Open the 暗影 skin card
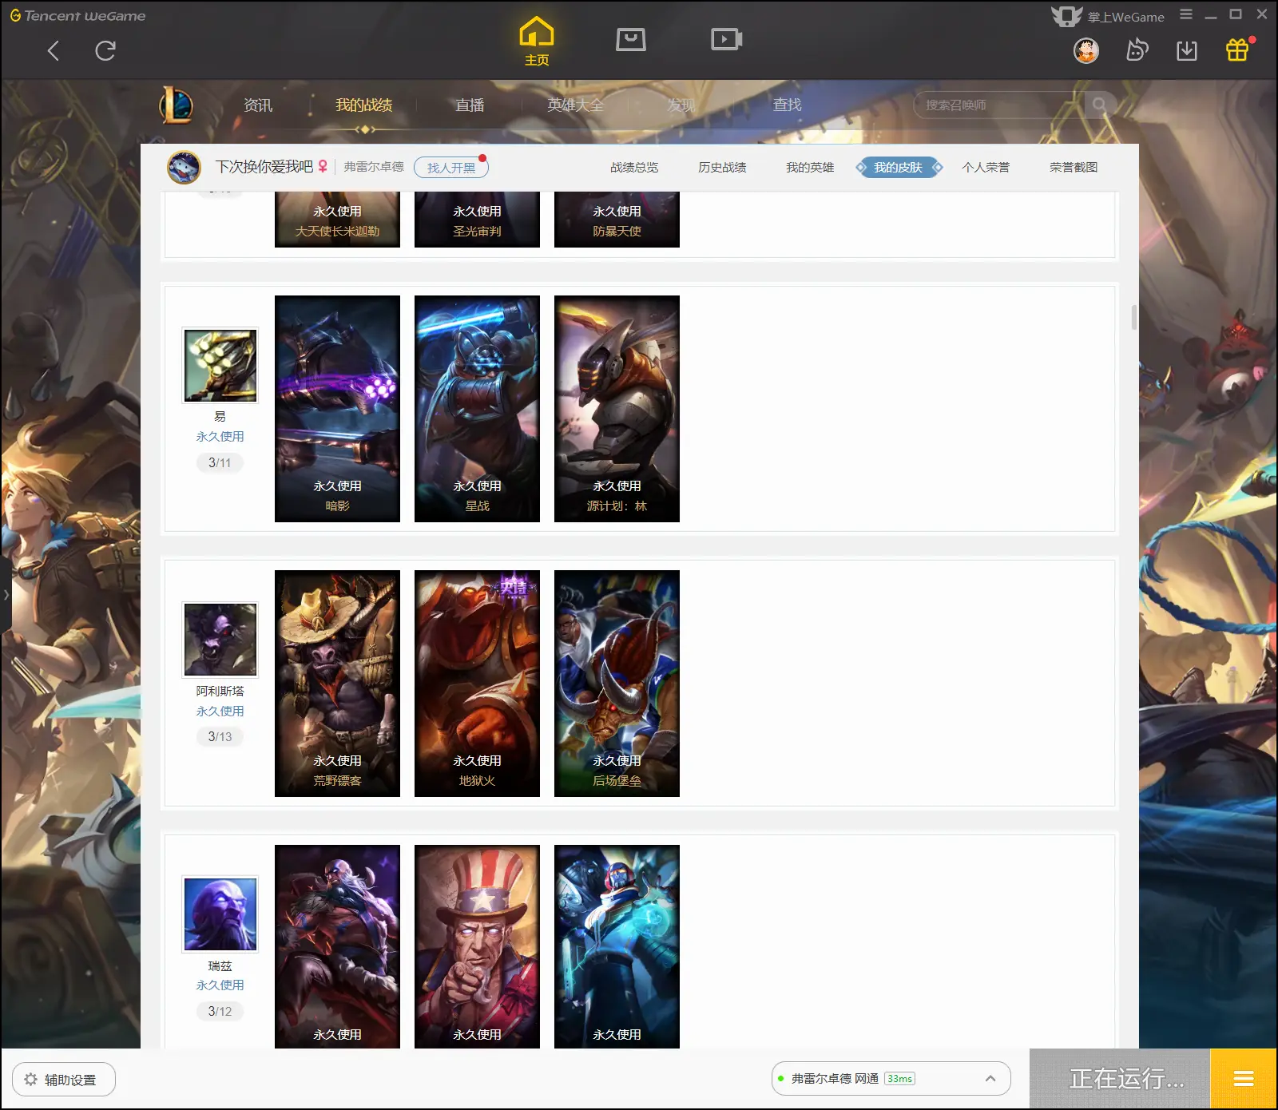This screenshot has width=1278, height=1110. pos(337,409)
